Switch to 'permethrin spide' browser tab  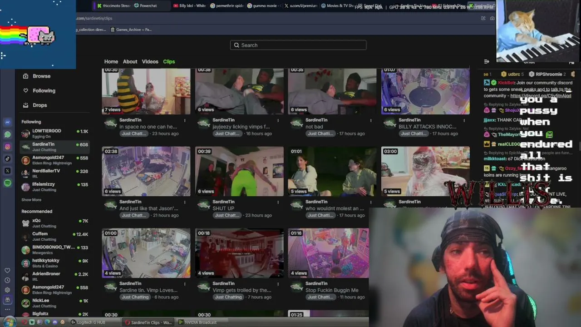[x=227, y=6]
